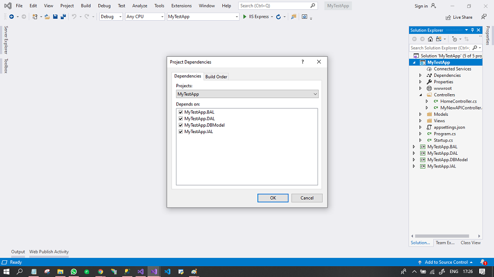
Task: Click the Search (Ctrl+Q) box
Action: [x=278, y=5]
